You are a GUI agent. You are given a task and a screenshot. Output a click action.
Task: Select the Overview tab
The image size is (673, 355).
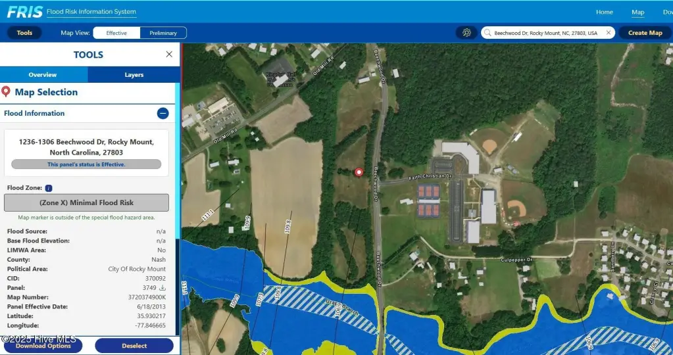[43, 75]
